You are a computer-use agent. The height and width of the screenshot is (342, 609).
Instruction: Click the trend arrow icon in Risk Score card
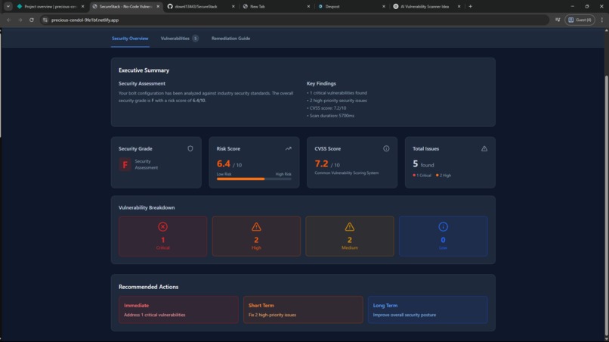pos(288,148)
